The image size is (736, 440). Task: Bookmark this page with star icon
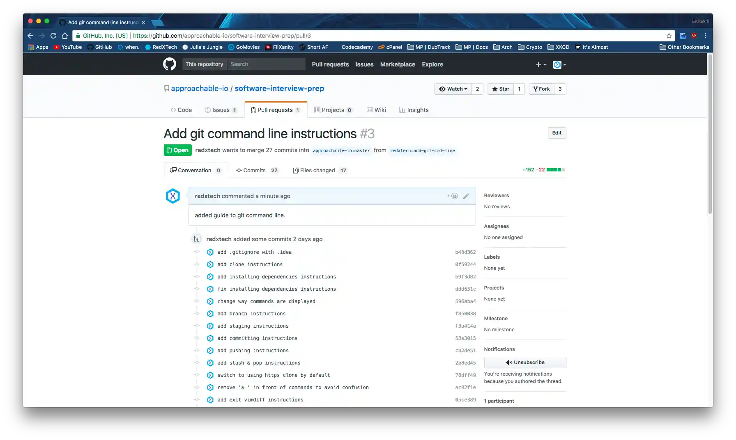tap(669, 36)
